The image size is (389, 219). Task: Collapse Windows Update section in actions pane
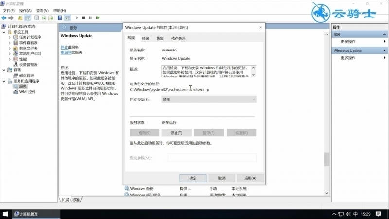(x=384, y=51)
